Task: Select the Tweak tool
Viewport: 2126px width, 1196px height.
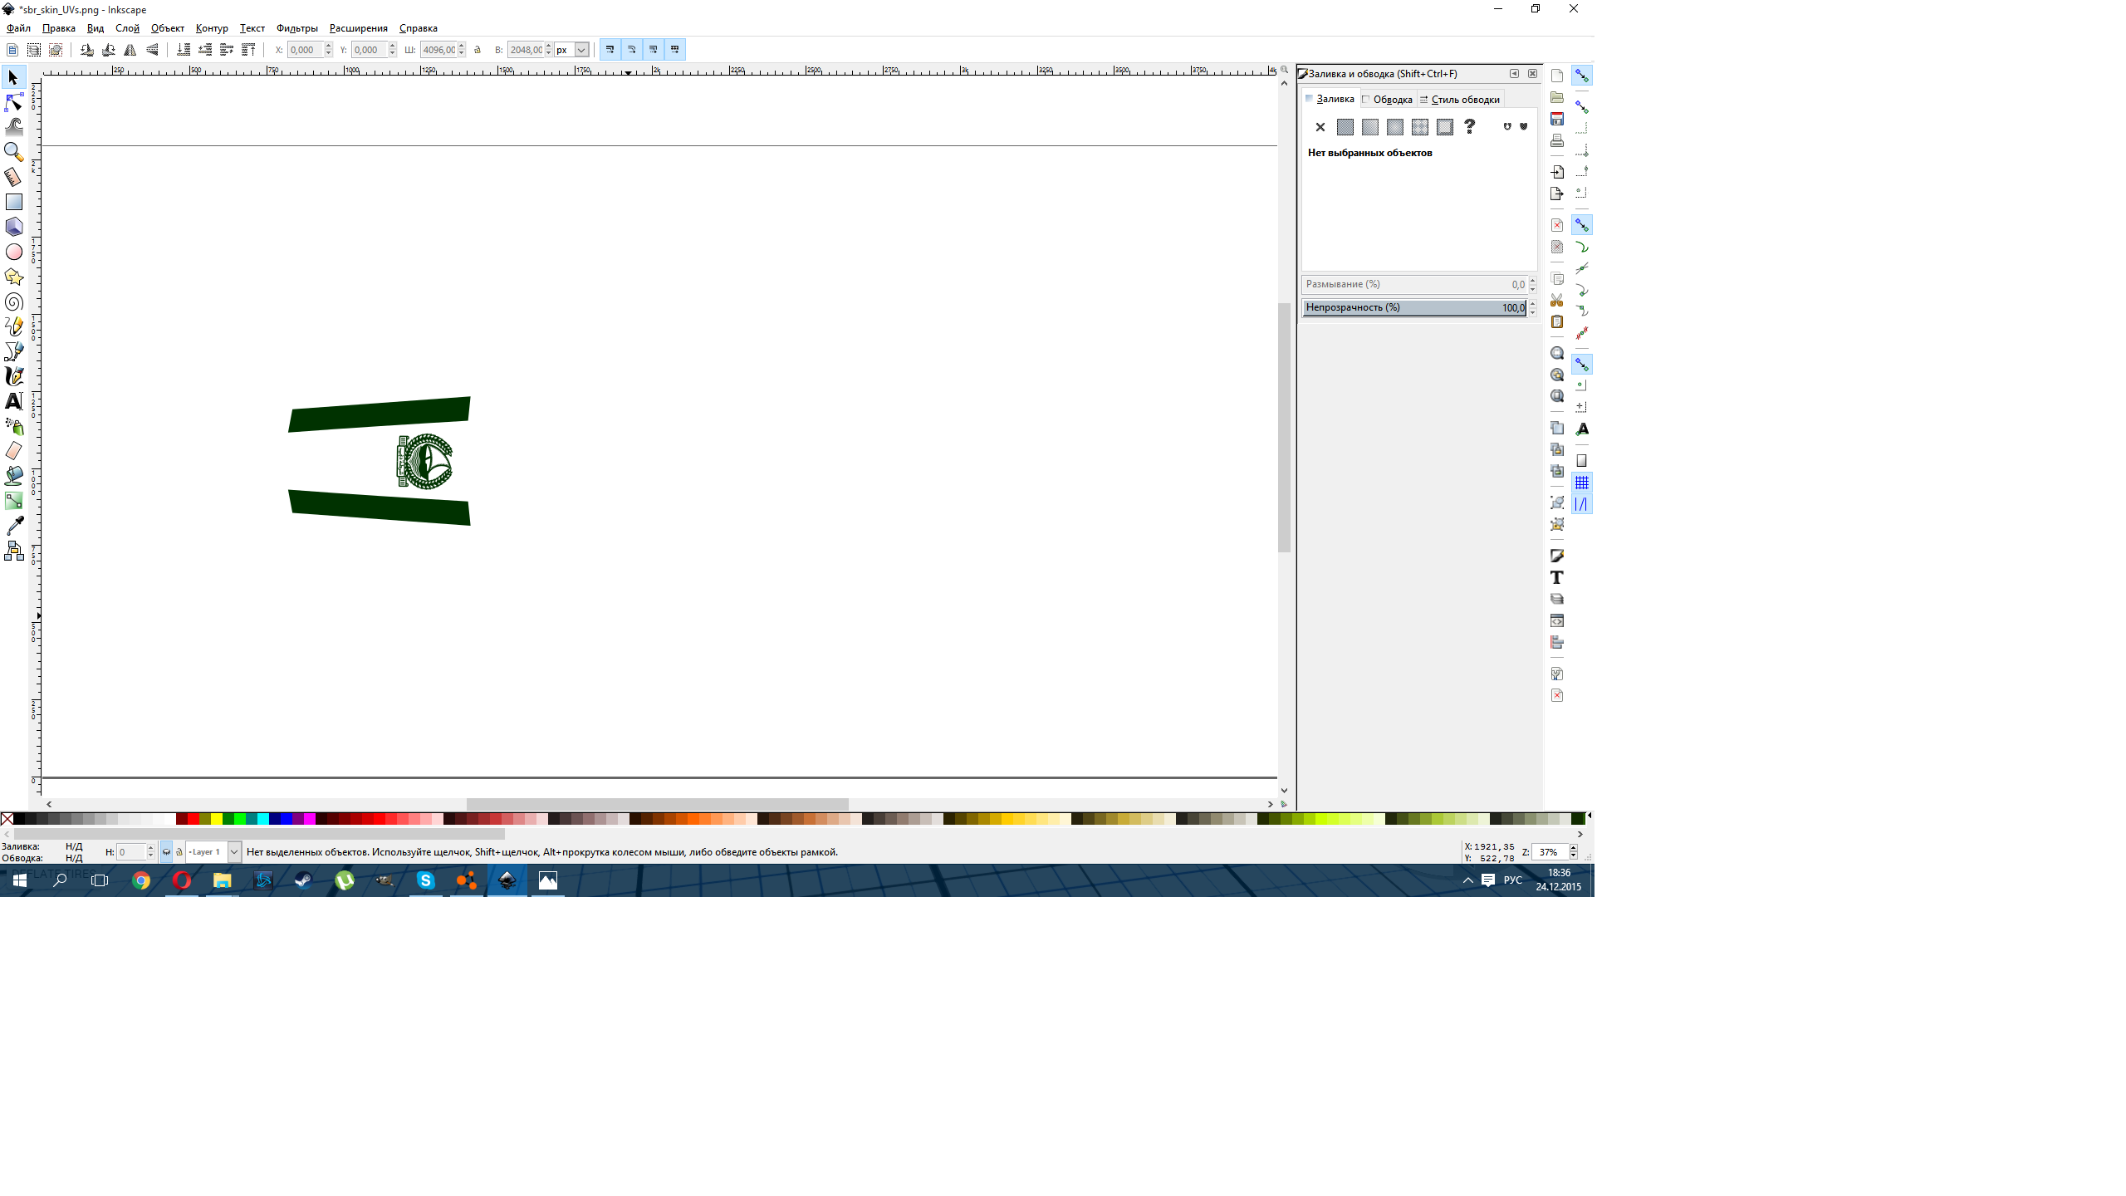Action: pyautogui.click(x=13, y=127)
